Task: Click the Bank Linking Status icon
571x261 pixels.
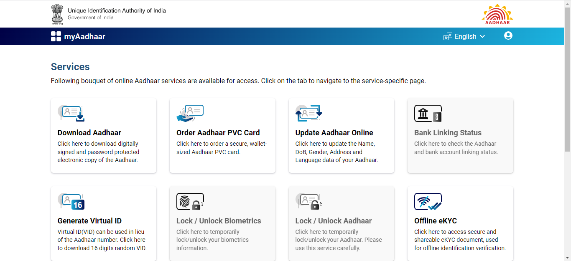Action: pyautogui.click(x=428, y=113)
